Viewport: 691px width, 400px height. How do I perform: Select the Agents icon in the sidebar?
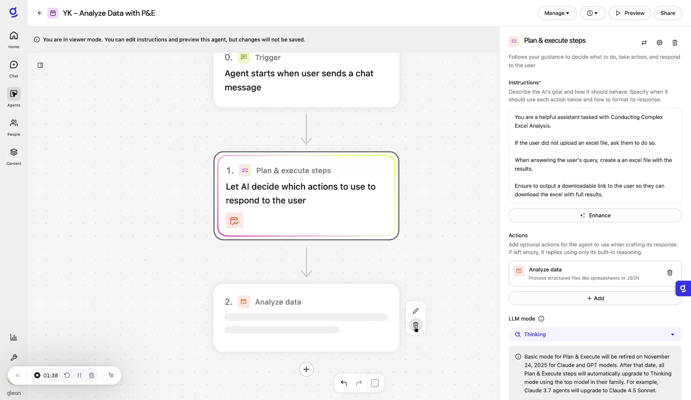pos(13,94)
